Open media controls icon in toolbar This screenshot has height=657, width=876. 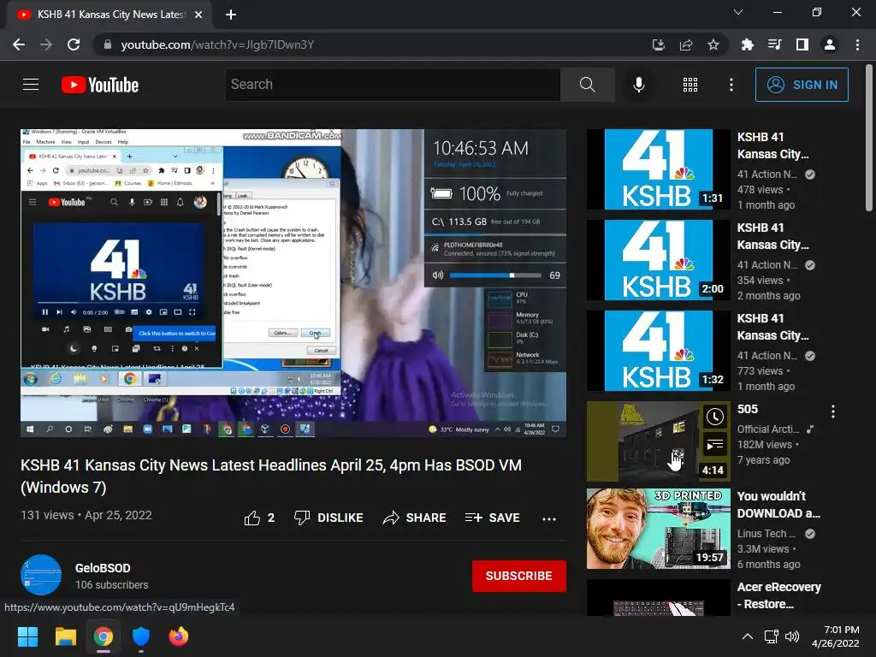[774, 44]
